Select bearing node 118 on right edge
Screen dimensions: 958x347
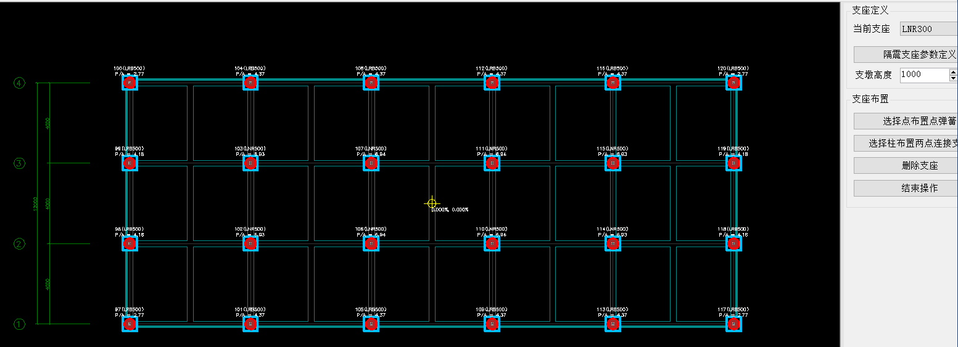(733, 244)
